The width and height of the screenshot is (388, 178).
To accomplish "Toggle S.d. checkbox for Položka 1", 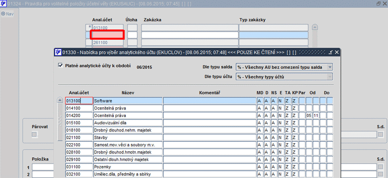I will [381, 167].
